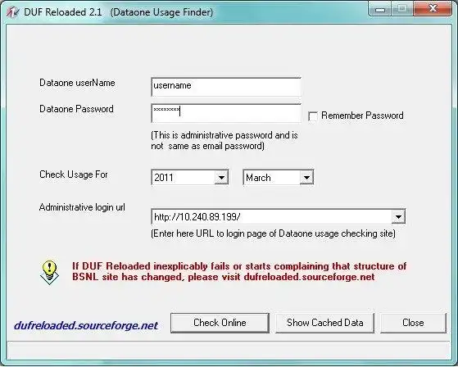Click the yellow lightbulb tip icon
The width and height of the screenshot is (458, 367).
49,272
